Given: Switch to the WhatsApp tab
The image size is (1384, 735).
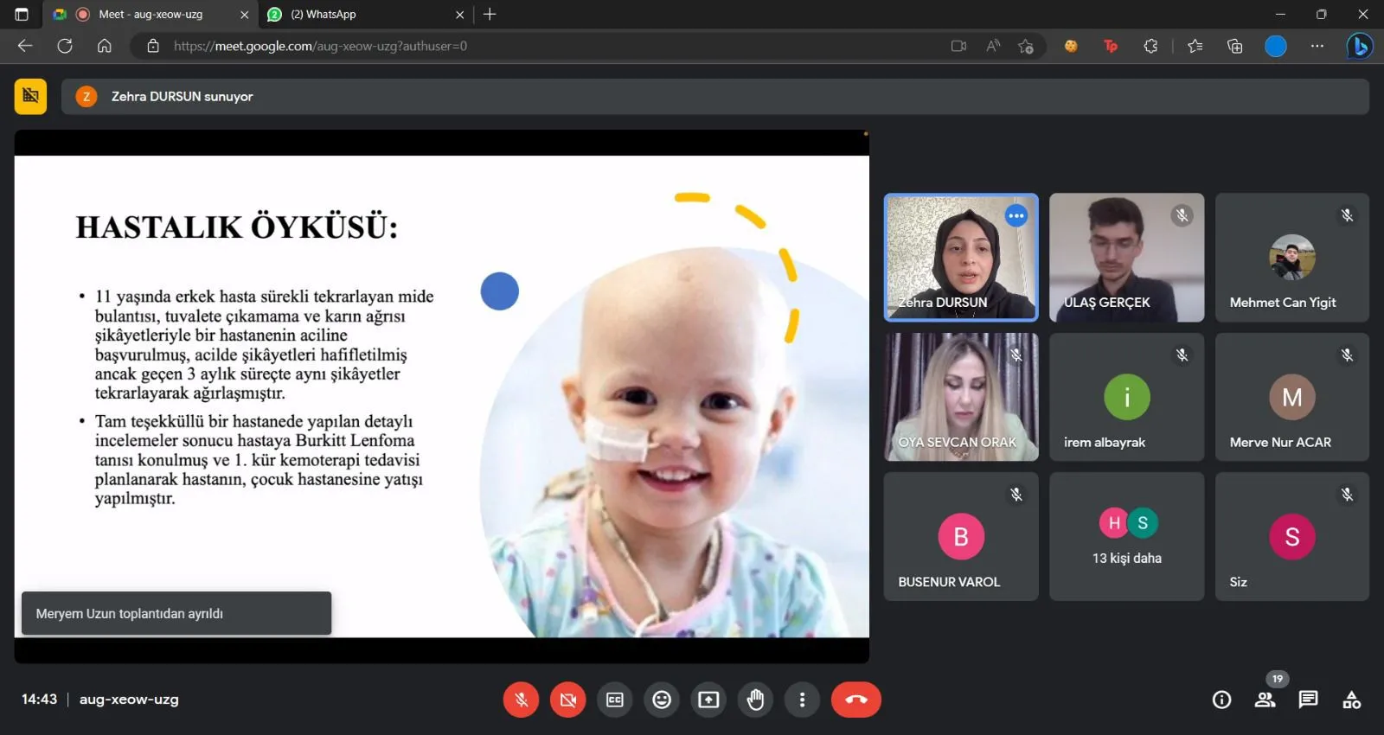Looking at the screenshot, I should coord(363,15).
